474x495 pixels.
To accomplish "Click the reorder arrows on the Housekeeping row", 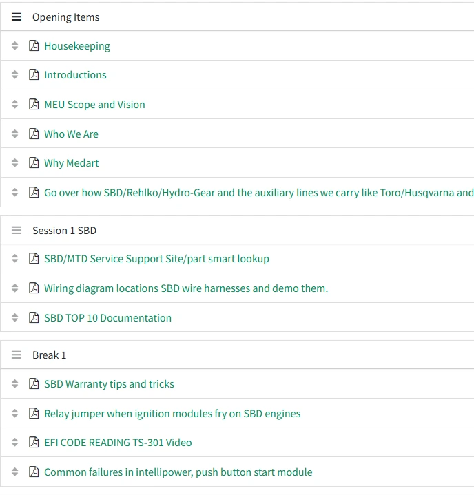I will point(15,45).
